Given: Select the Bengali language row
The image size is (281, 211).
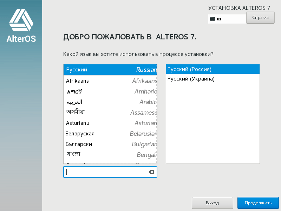Looking at the screenshot, I should coord(110,155).
